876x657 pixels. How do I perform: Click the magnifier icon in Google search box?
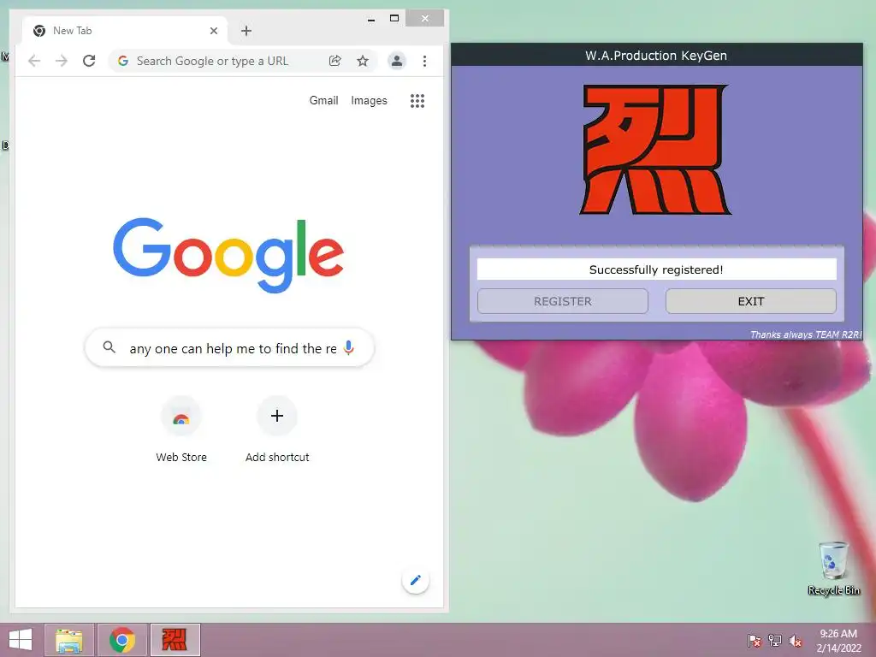pos(109,347)
